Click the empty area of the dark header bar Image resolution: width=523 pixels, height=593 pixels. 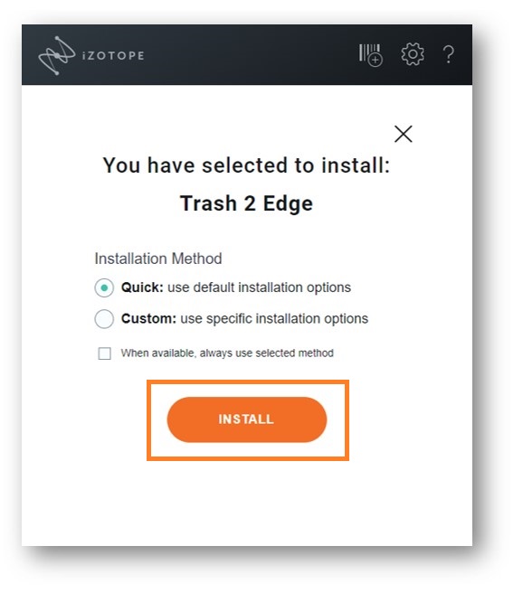[x=250, y=55]
